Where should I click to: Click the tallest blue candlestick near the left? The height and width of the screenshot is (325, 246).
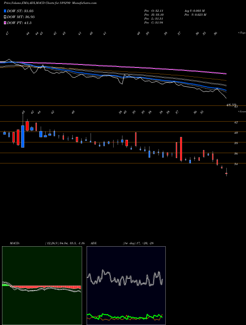[x=23, y=136]
